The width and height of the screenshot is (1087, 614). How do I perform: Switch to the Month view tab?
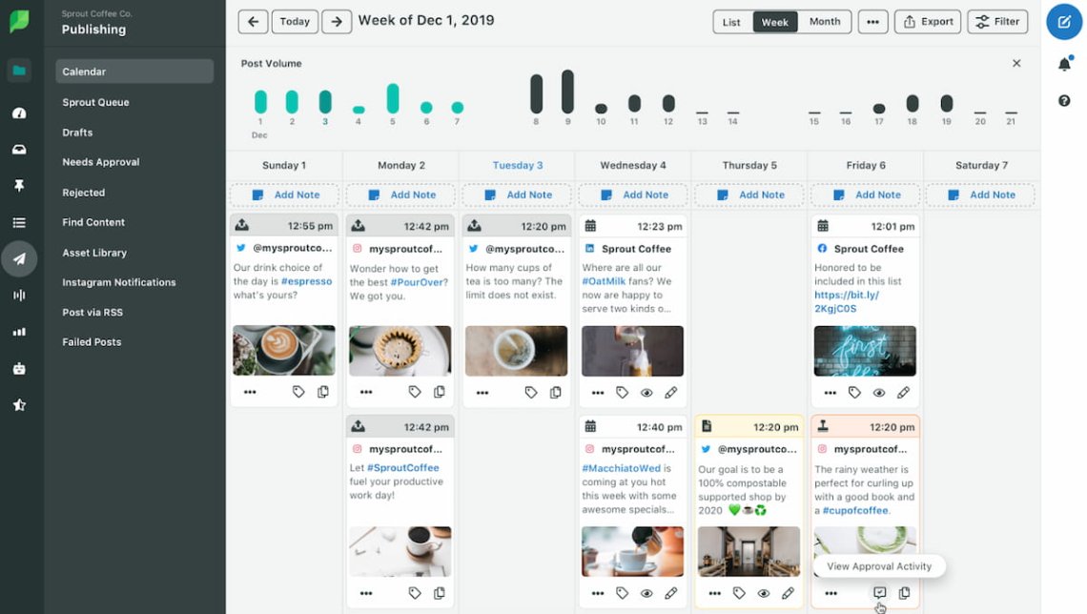[824, 21]
